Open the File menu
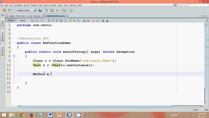 pyautogui.click(x=2, y=5)
